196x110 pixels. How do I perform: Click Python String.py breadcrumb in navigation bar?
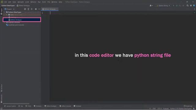(23, 5)
